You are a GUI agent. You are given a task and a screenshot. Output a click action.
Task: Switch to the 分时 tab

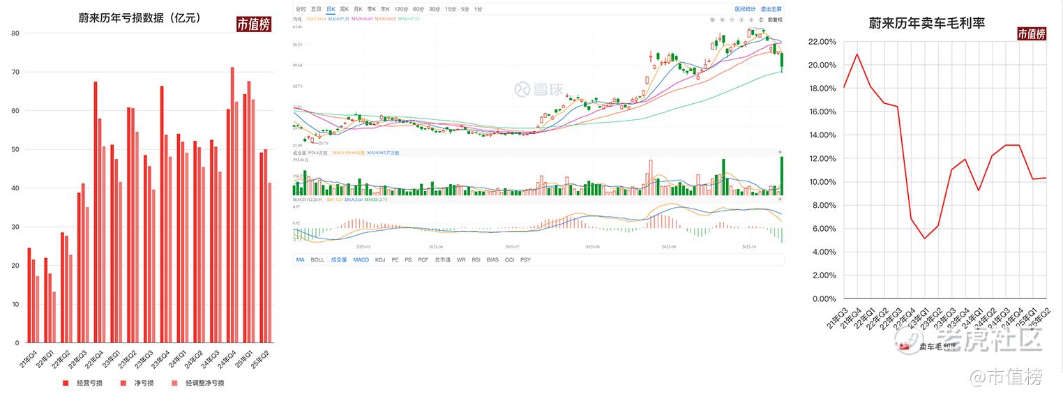pyautogui.click(x=301, y=9)
